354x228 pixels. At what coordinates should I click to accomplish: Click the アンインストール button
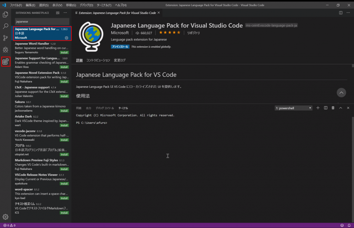(120, 47)
